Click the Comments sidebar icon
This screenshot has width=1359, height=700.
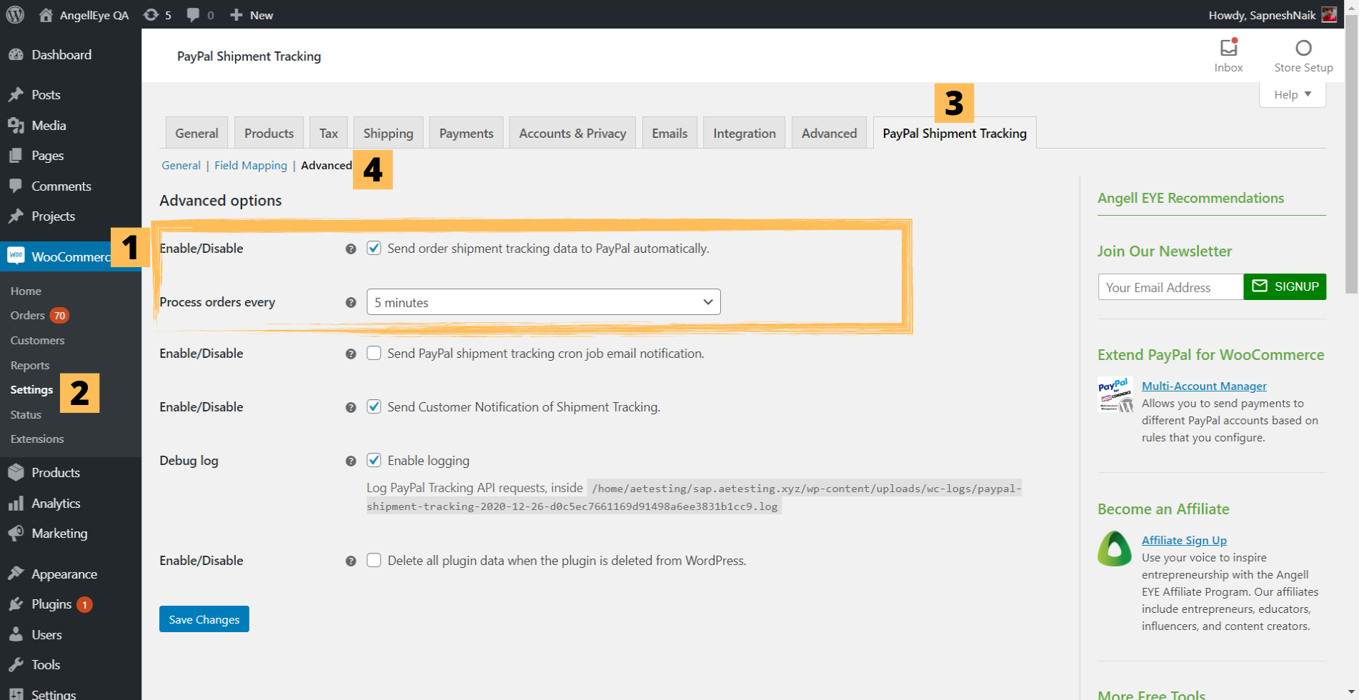coord(16,186)
